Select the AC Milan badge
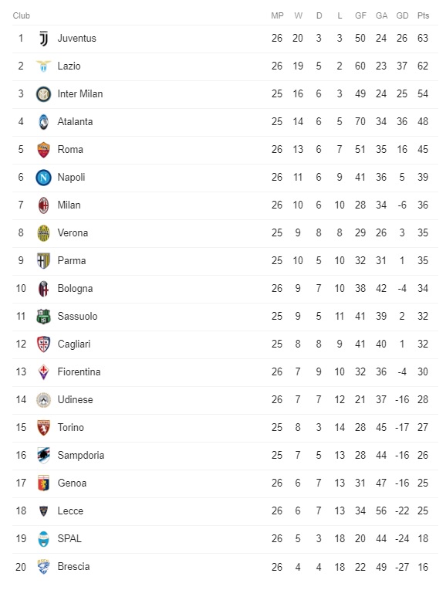The width and height of the screenshot is (446, 597). (x=43, y=205)
